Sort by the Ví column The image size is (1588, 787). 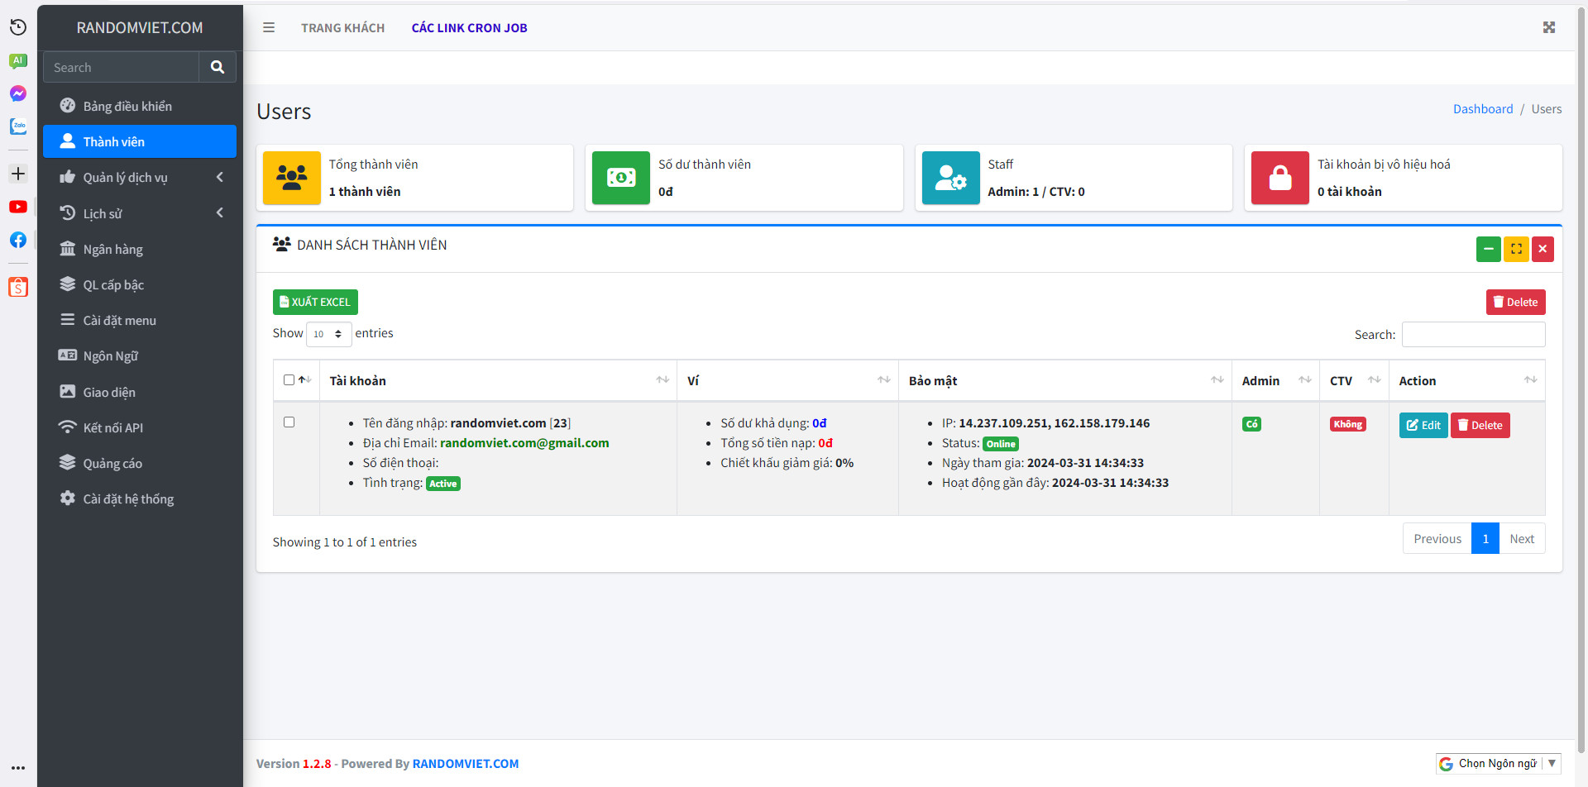pos(787,380)
